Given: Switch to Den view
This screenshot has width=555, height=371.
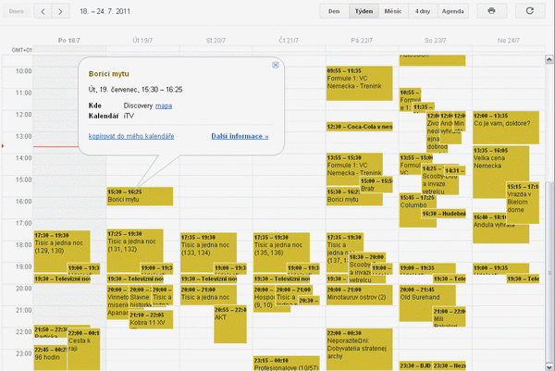Looking at the screenshot, I should click(334, 11).
